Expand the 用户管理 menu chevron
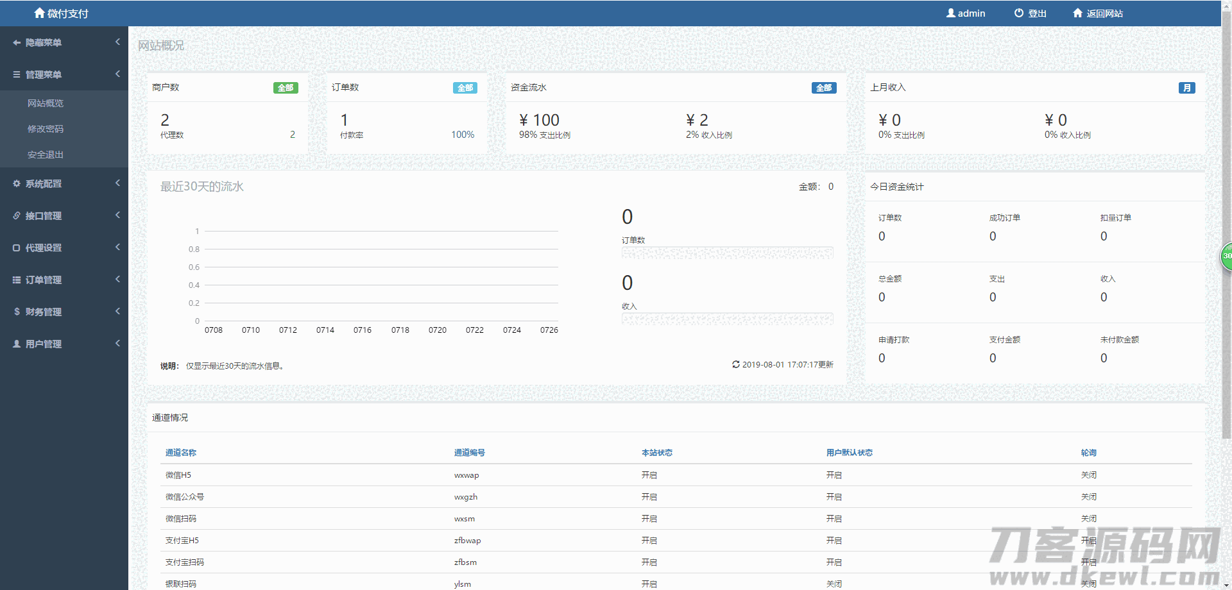The width and height of the screenshot is (1232, 590). (x=117, y=343)
